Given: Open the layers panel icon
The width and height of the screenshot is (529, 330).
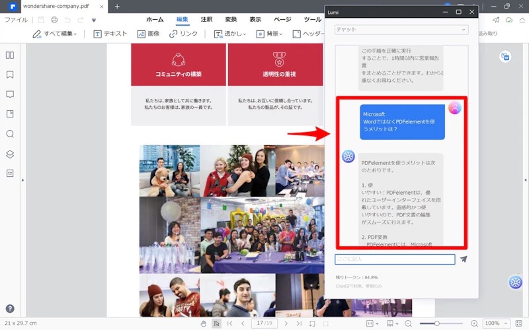Looking at the screenshot, I should 10,154.
